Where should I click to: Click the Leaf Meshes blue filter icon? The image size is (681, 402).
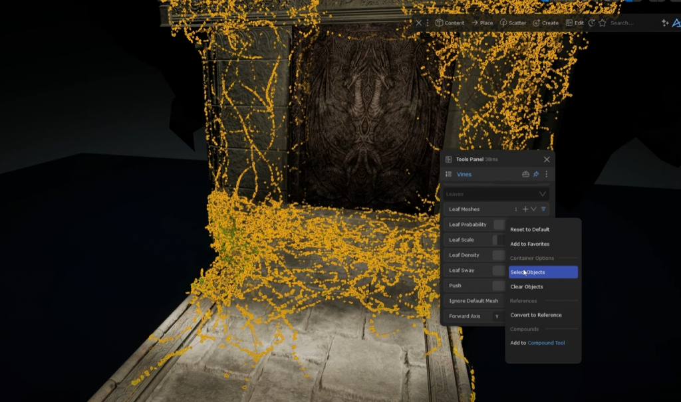[543, 209]
